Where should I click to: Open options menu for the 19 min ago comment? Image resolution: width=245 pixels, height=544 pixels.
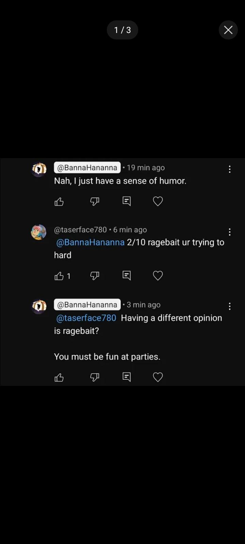[x=230, y=169]
